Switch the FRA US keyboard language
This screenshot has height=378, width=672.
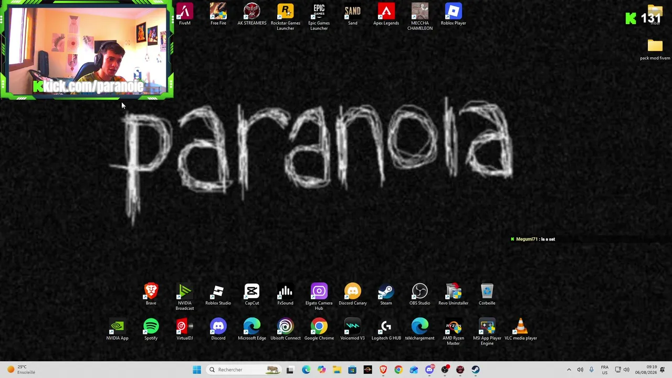click(x=605, y=370)
